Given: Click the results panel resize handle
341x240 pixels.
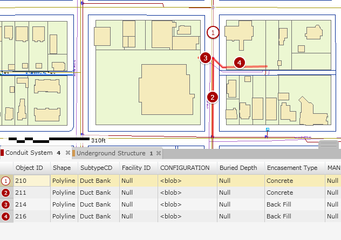Looking at the screenshot, I should point(329,145).
